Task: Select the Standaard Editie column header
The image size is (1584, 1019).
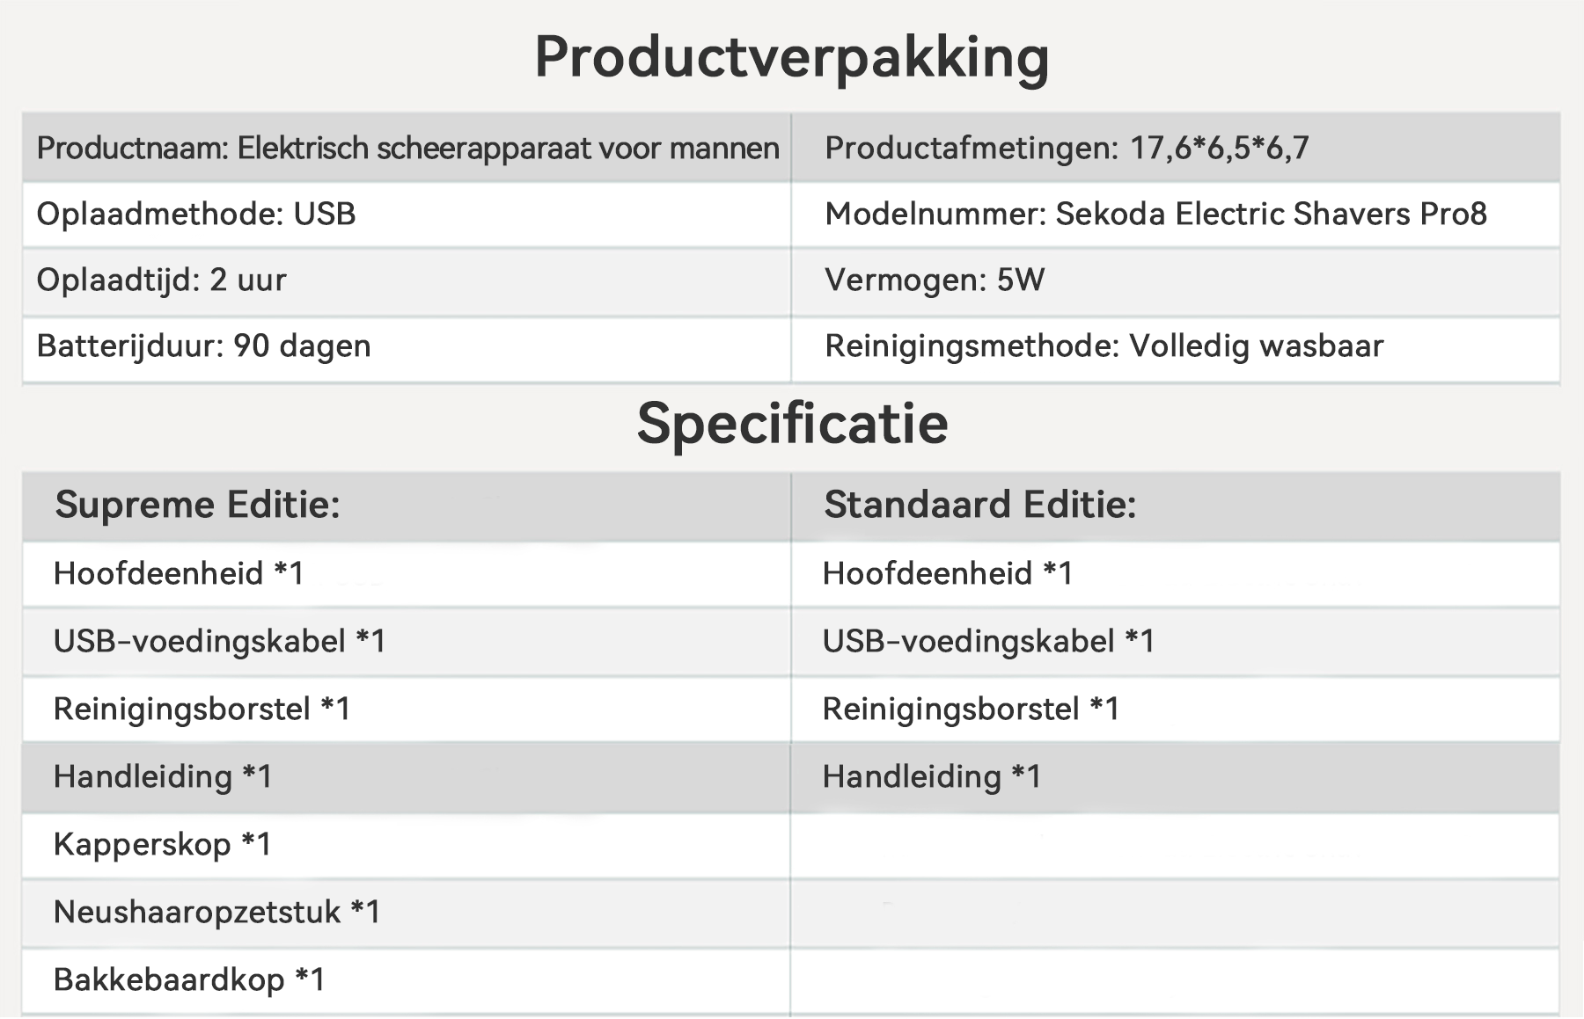Action: coord(979,506)
